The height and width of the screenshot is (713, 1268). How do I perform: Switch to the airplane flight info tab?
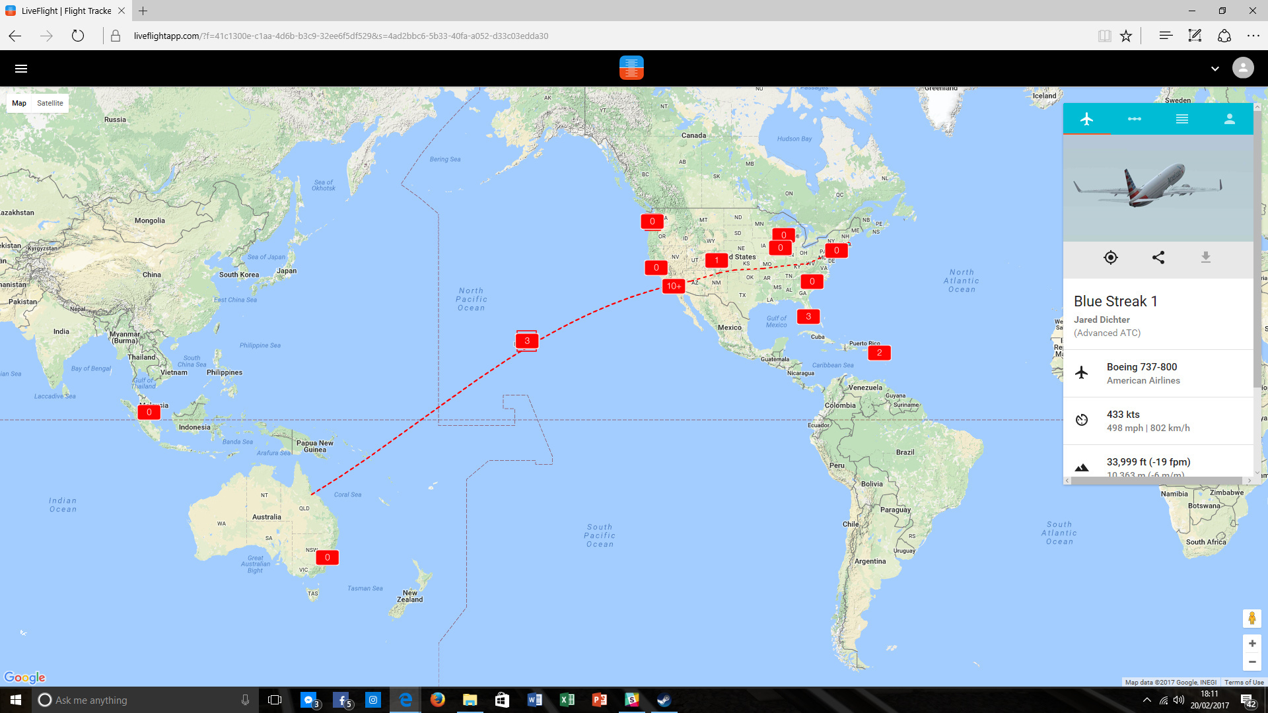pyautogui.click(x=1086, y=119)
